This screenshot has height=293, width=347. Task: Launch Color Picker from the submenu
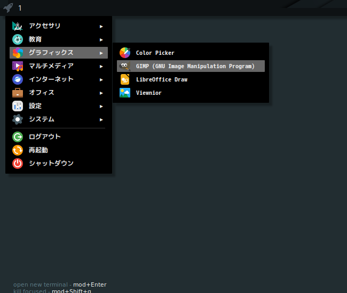[191, 53]
